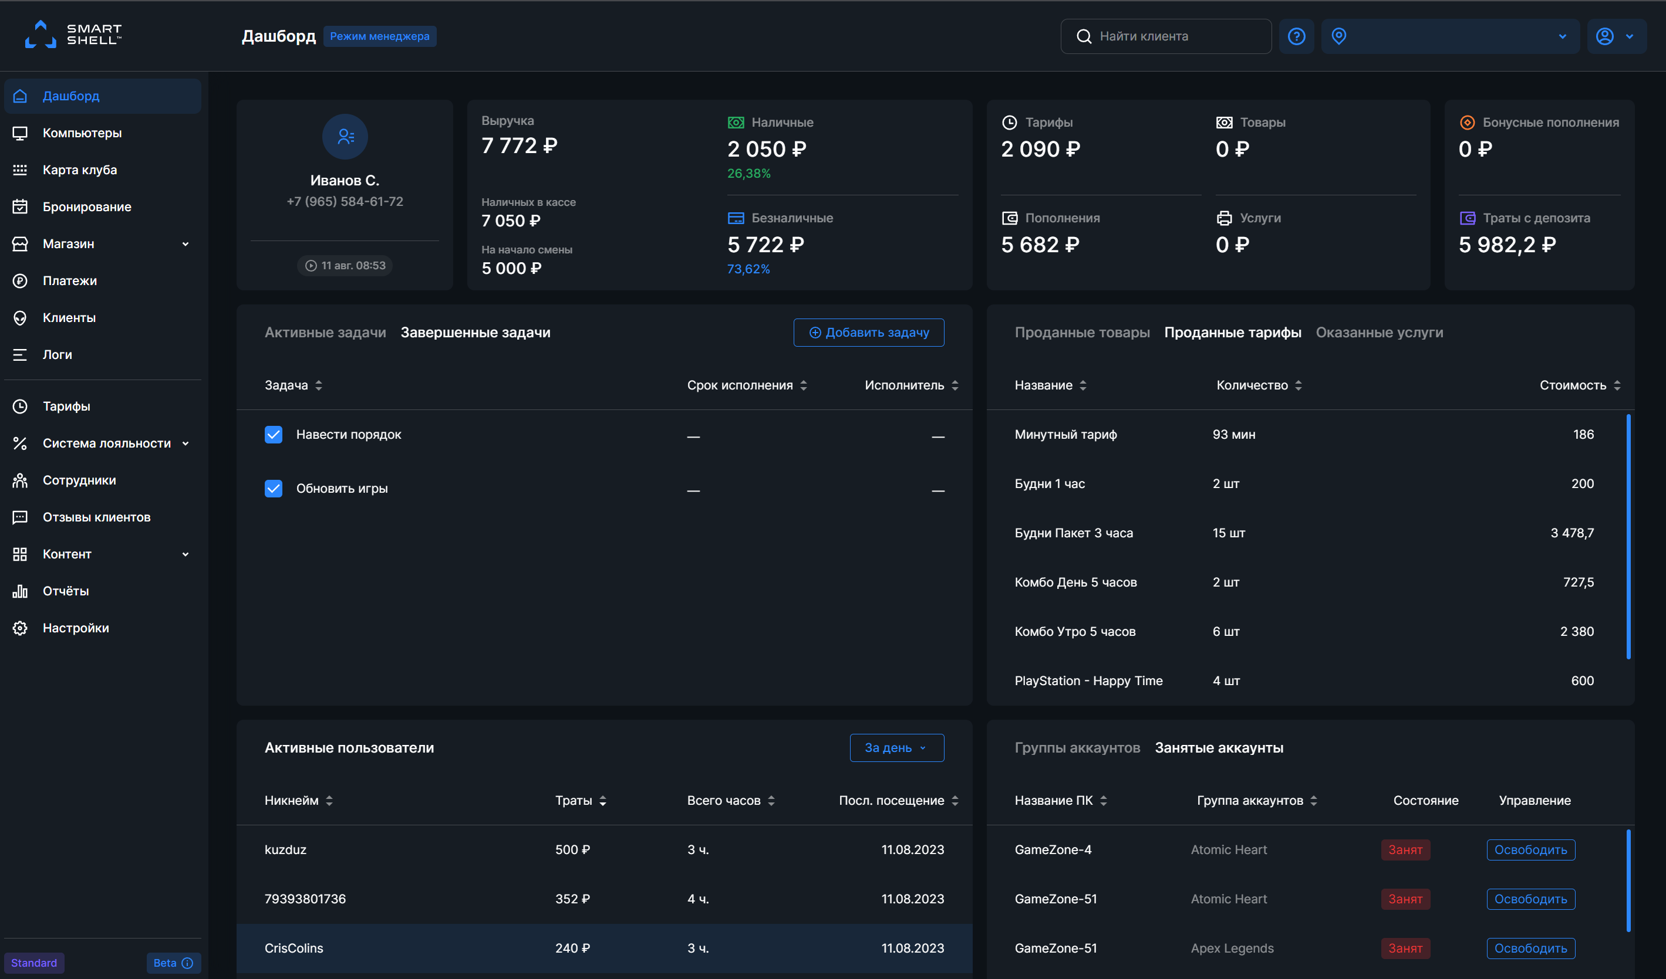Focus the Найти клиента search field
This screenshot has height=979, width=1666.
coord(1165,36)
